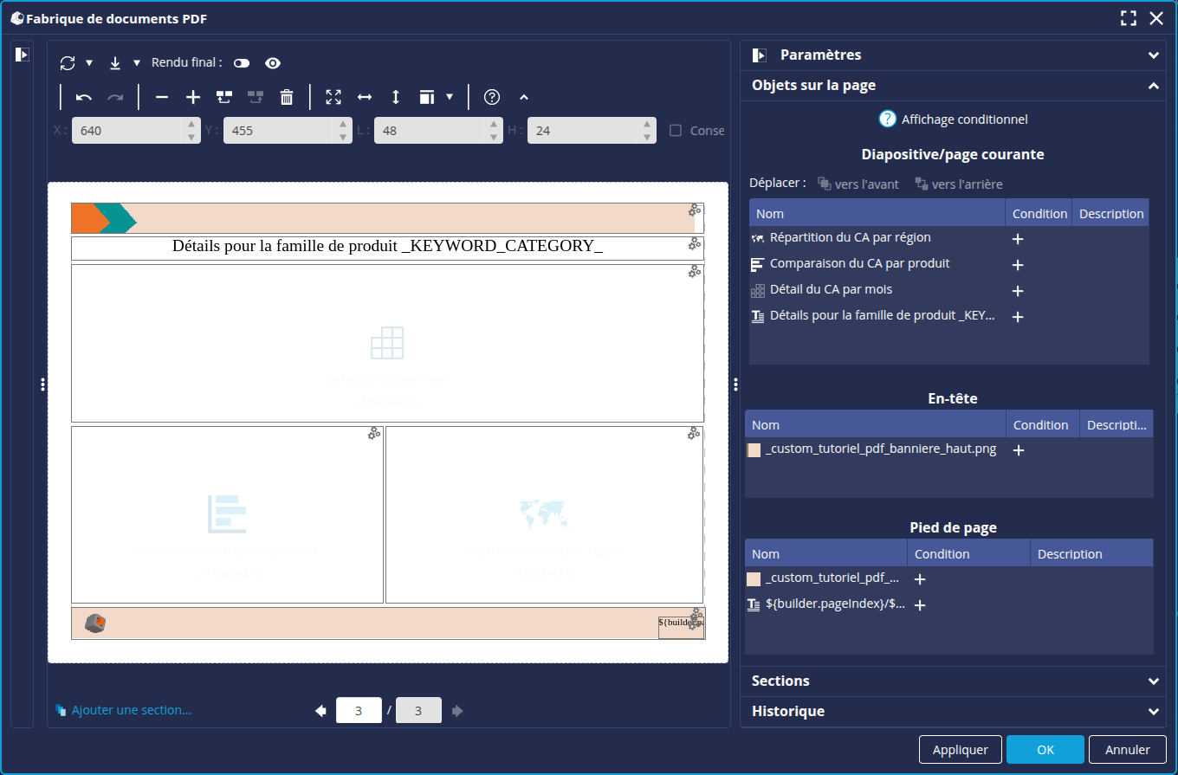Screen dimensions: 1178x775
Task: Check the Conse checkbox
Action: coord(676,131)
